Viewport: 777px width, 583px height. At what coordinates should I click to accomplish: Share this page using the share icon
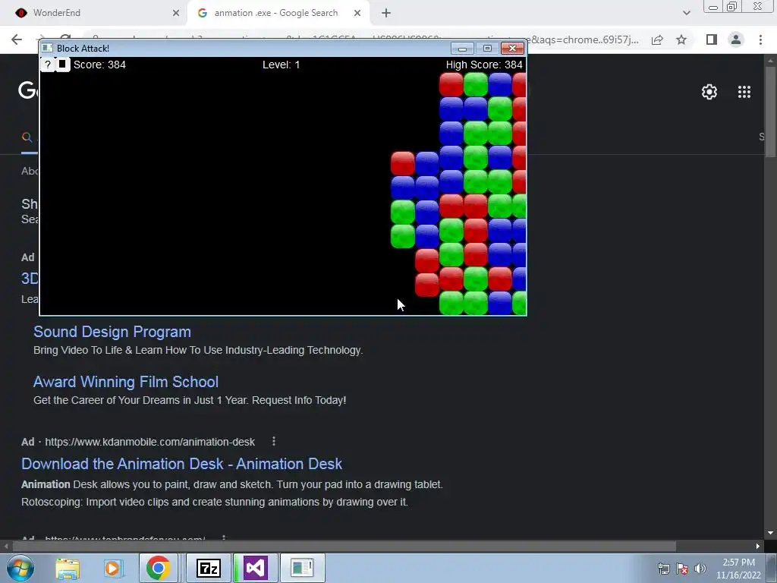tap(658, 39)
